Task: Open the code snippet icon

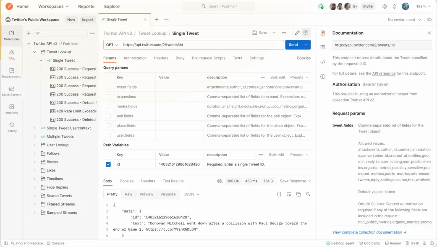Action: 323,62
